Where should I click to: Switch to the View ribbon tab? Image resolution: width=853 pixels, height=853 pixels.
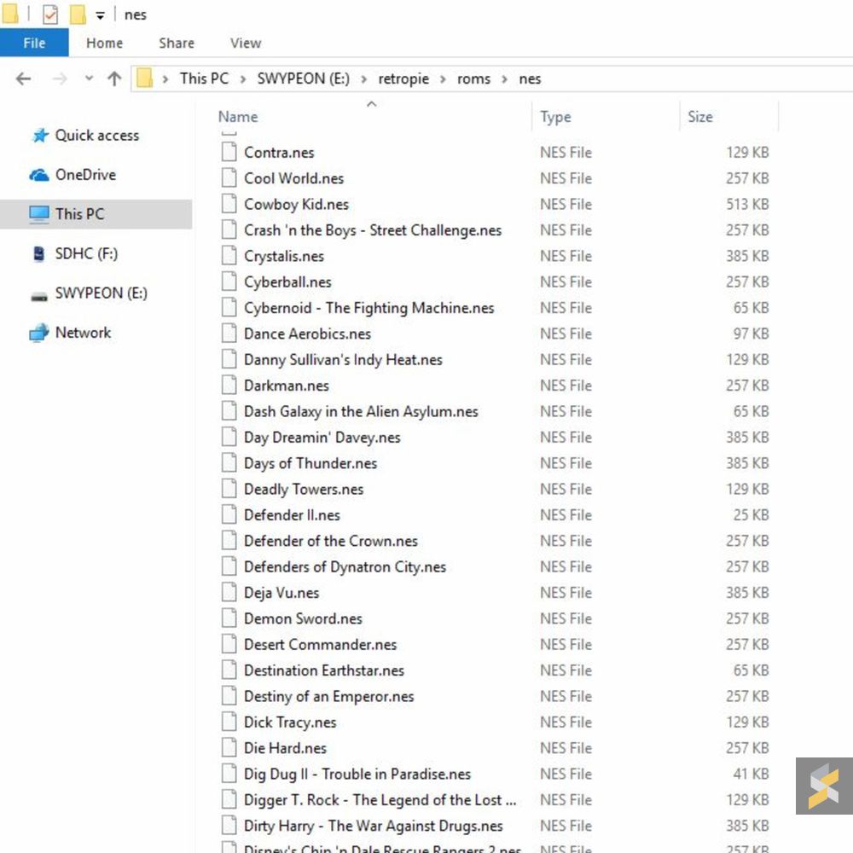[x=246, y=43]
